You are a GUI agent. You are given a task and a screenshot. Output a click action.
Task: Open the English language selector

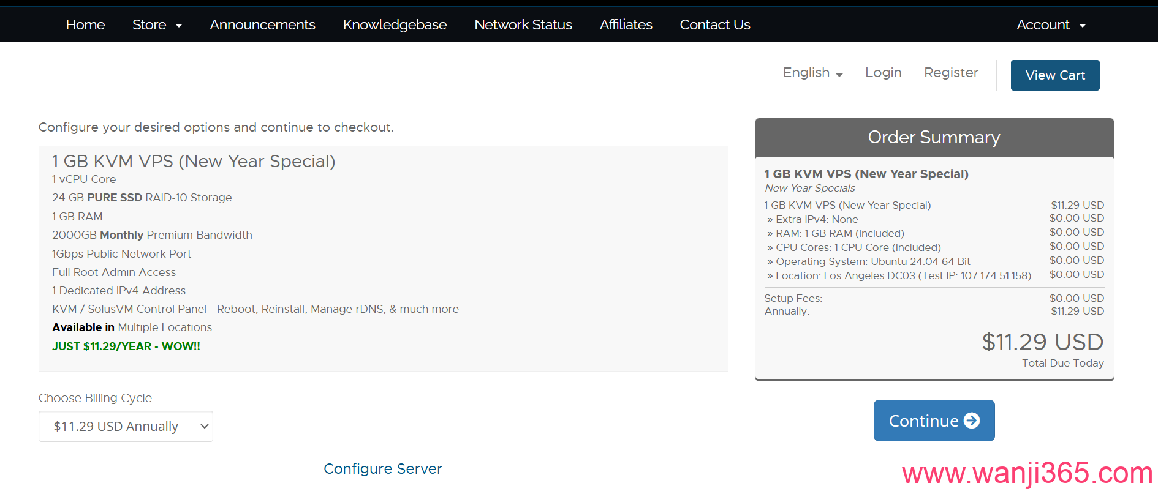(812, 73)
